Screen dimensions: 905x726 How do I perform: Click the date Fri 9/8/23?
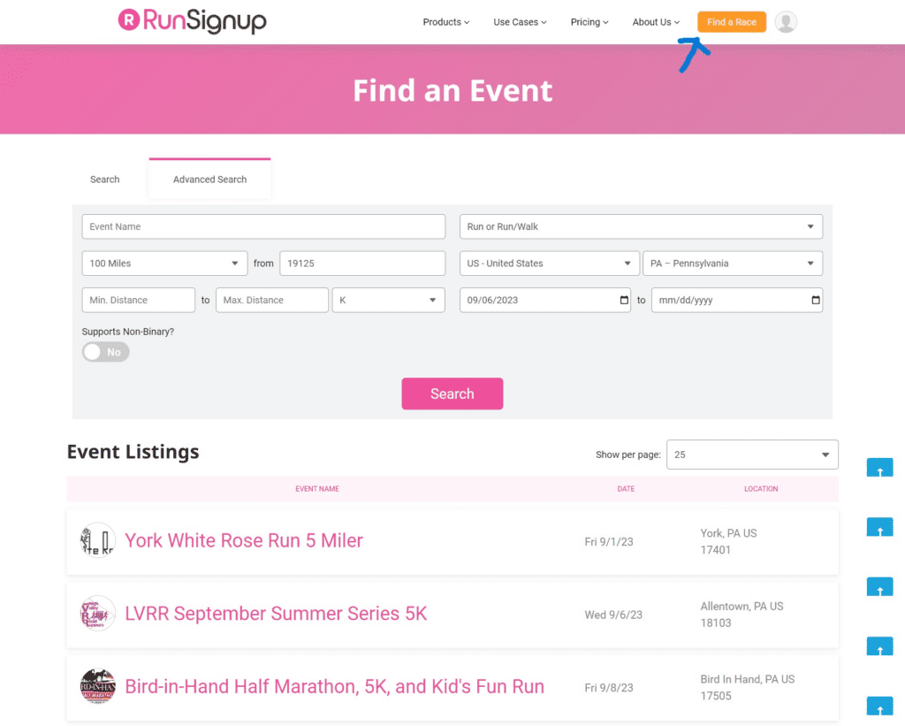[x=609, y=687]
